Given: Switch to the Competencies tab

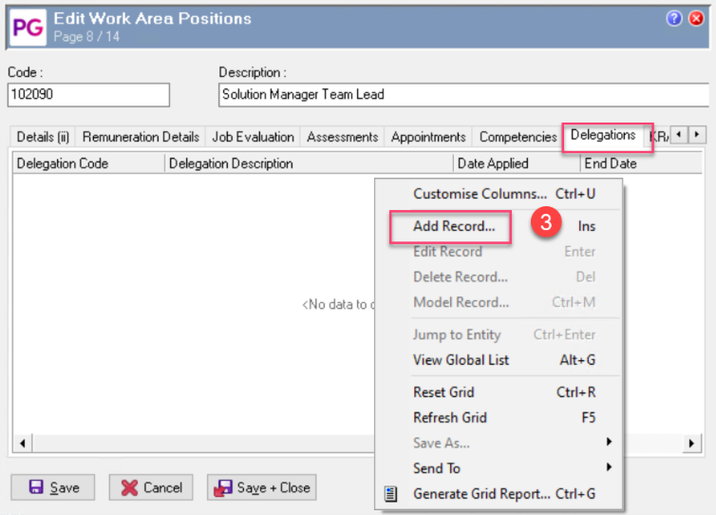Looking at the screenshot, I should click(518, 137).
